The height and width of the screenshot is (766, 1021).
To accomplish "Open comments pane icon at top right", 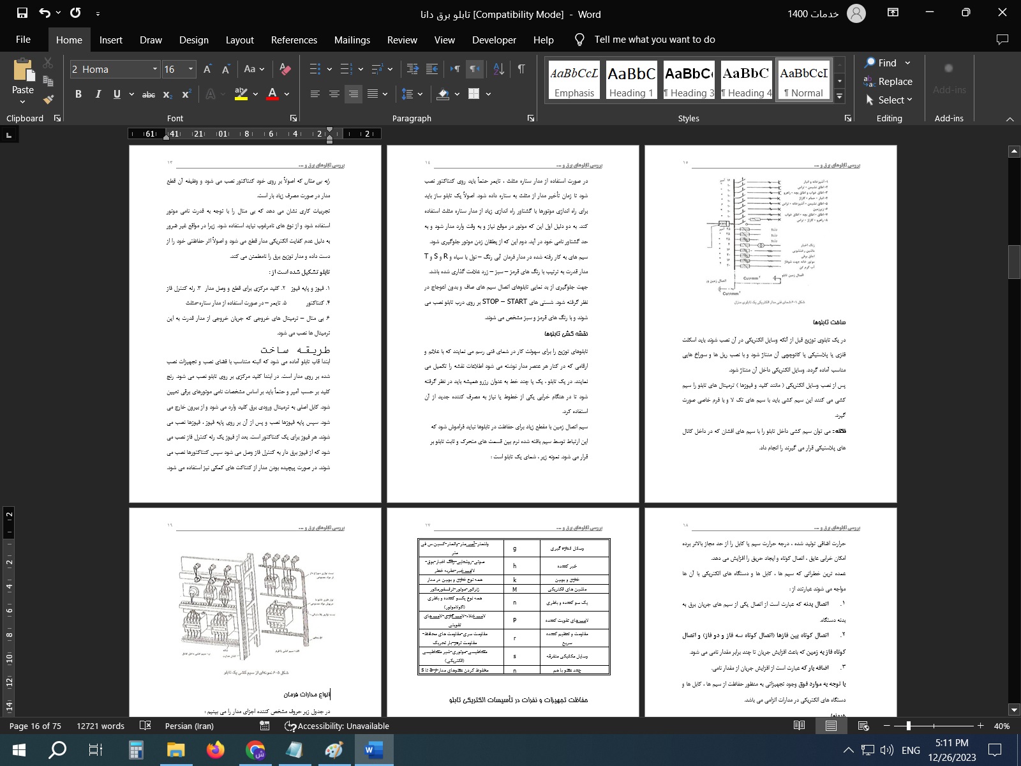I will tap(1002, 40).
